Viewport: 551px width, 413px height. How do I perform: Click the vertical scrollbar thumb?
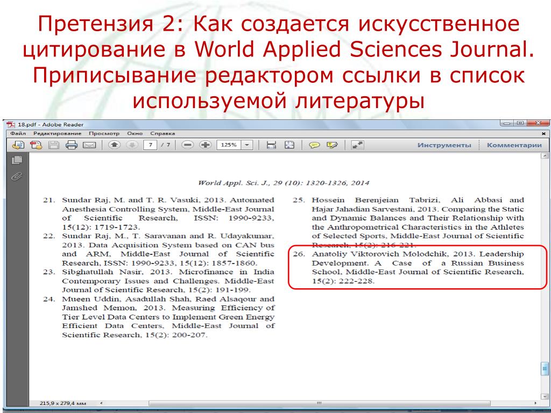(545, 369)
